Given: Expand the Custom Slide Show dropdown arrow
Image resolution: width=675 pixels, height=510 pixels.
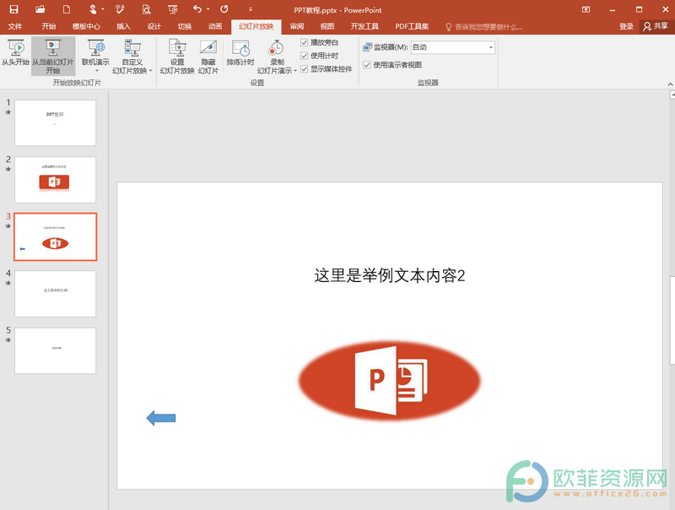Looking at the screenshot, I should click(x=151, y=71).
